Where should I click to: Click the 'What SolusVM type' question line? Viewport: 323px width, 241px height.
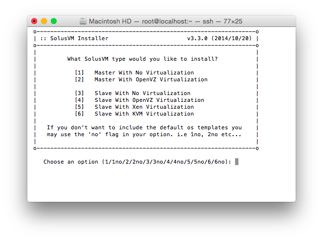pos(143,59)
